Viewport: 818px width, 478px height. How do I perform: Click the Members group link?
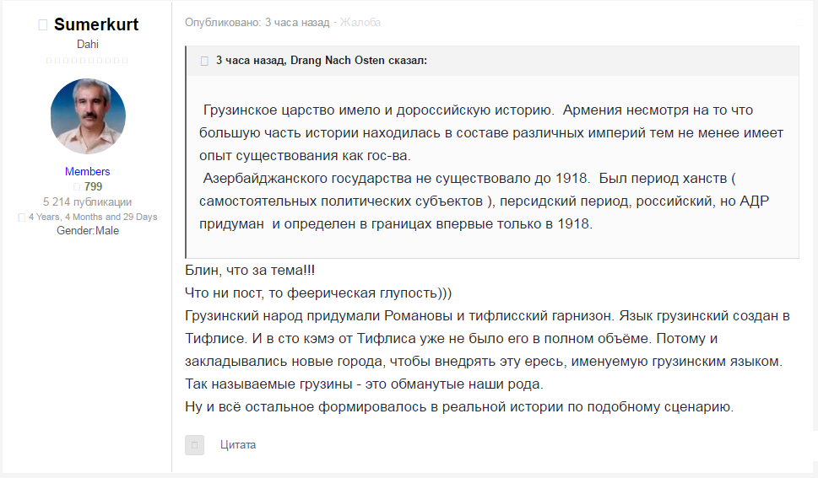coord(88,171)
